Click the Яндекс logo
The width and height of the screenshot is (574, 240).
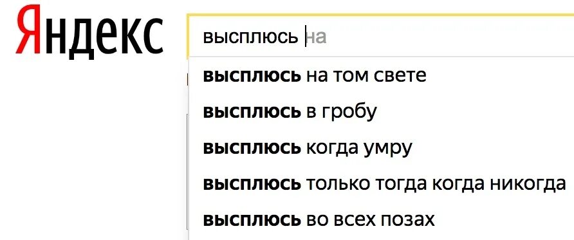coord(89,32)
